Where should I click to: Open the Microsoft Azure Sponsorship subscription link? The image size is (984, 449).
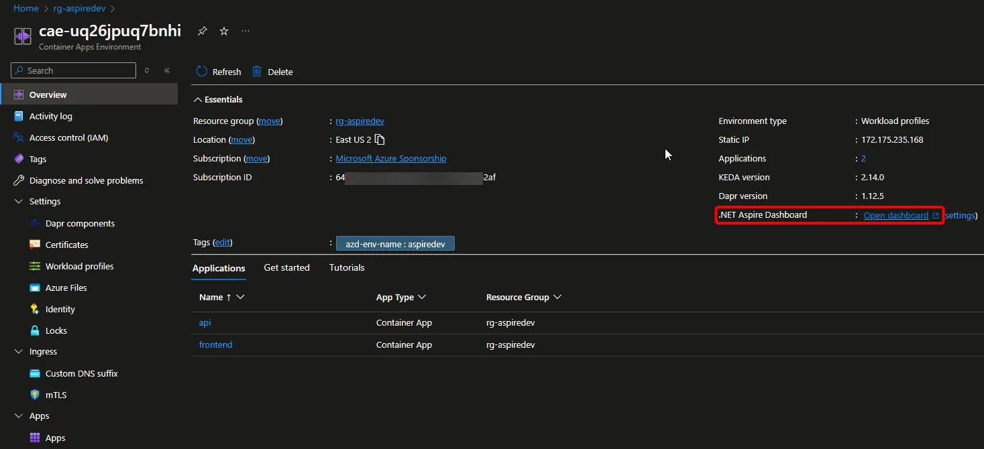point(391,158)
